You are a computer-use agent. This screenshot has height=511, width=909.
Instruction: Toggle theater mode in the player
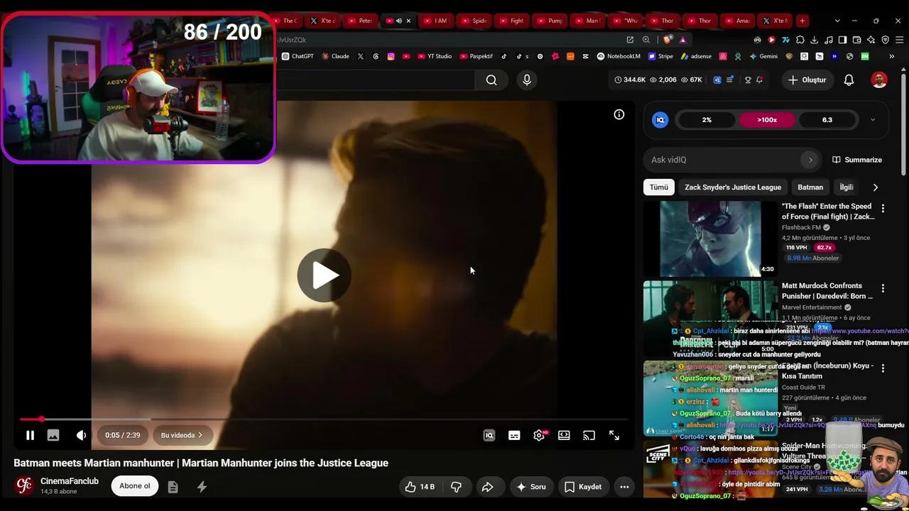pyautogui.click(x=564, y=435)
